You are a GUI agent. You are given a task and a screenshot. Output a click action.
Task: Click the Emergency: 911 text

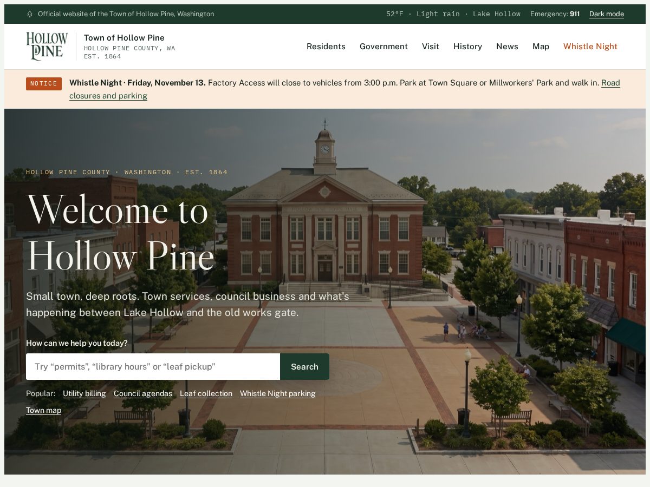pyautogui.click(x=555, y=14)
